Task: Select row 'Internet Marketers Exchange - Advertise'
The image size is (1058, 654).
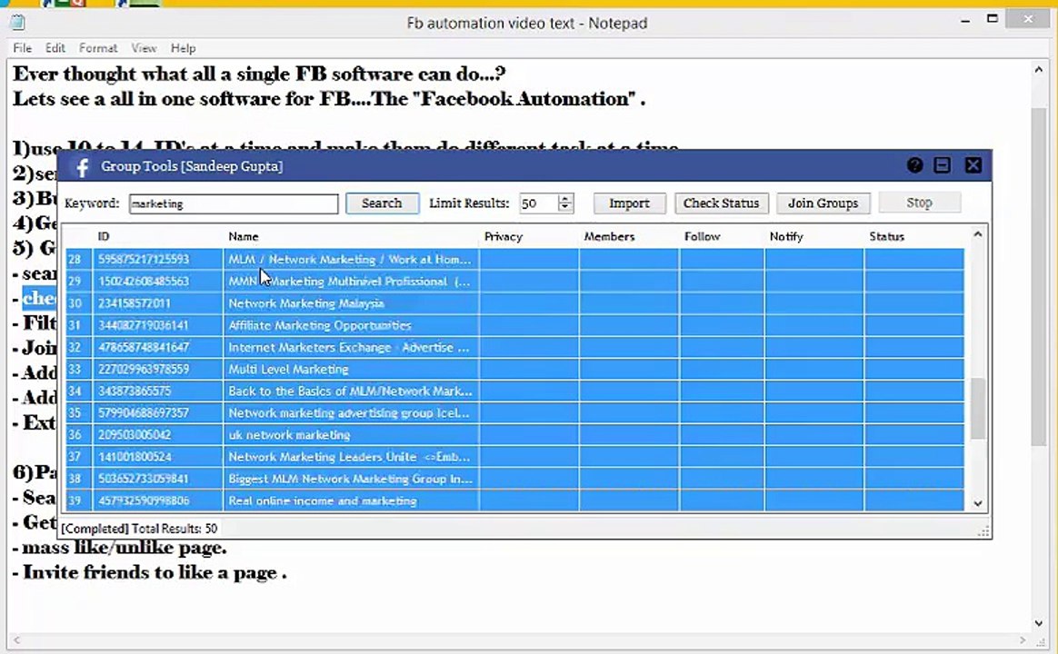Action: point(514,347)
